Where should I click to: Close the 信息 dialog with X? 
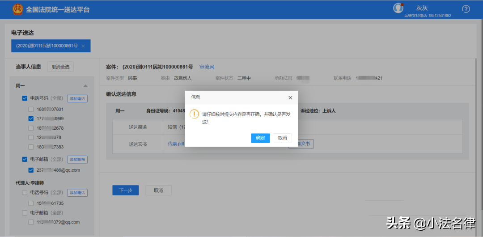click(x=290, y=97)
